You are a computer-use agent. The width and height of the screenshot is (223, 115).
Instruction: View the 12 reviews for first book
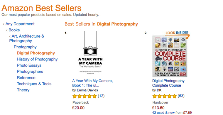pyautogui.click(x=101, y=96)
